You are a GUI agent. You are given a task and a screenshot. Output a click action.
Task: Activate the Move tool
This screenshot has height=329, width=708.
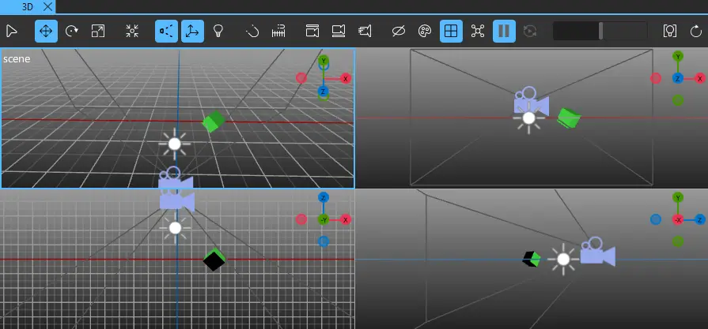46,32
